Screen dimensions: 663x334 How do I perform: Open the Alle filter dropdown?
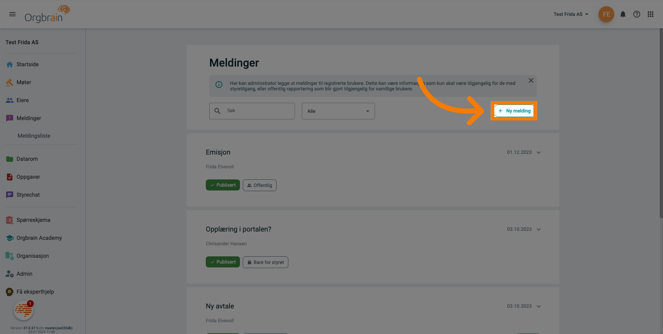(338, 111)
